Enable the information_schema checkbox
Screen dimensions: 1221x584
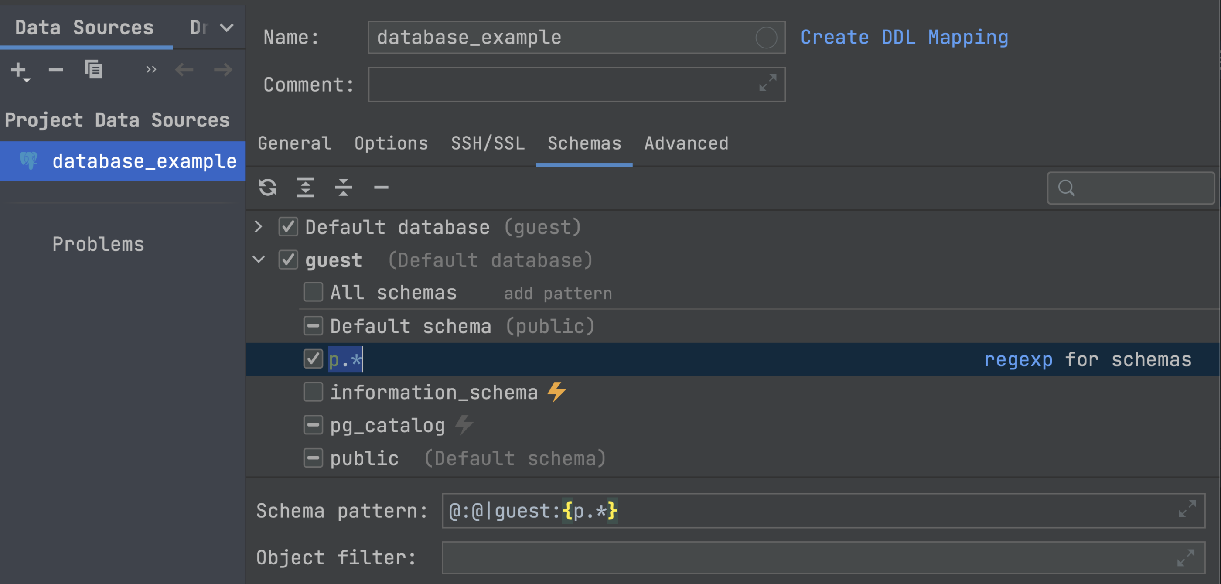point(313,392)
